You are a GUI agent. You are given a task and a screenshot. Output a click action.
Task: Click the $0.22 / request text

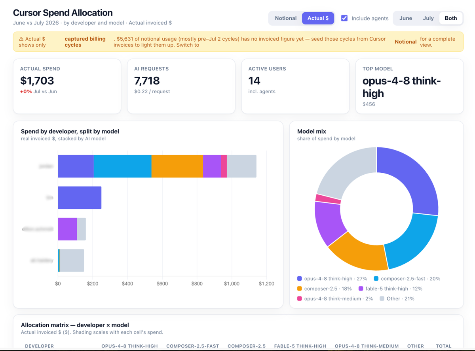point(152,91)
